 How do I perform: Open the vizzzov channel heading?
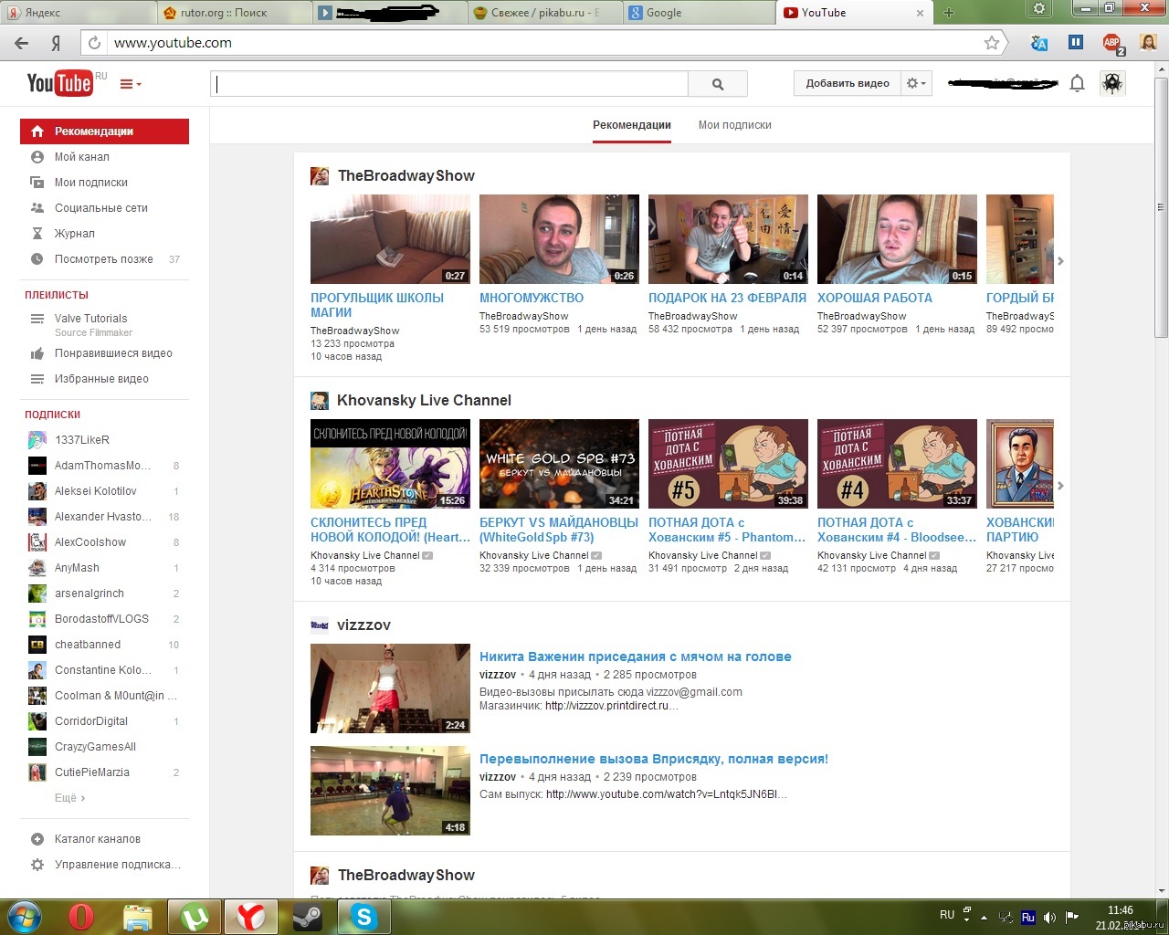(363, 625)
